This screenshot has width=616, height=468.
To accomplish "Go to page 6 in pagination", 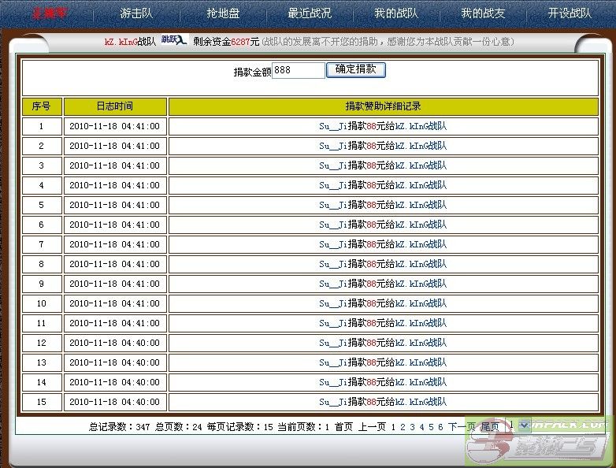I will [440, 427].
